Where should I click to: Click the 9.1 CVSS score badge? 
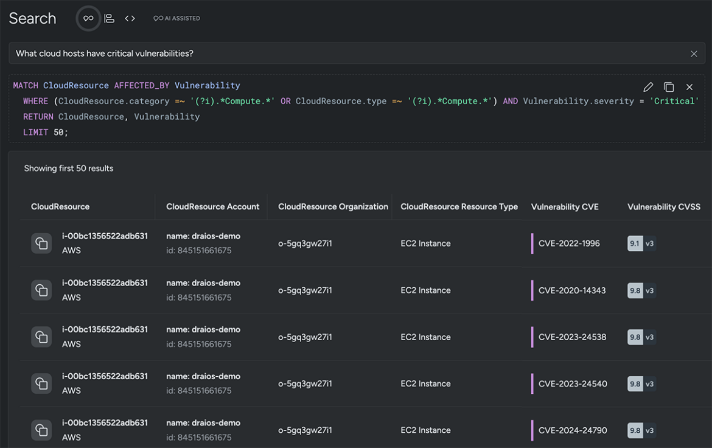coord(635,243)
